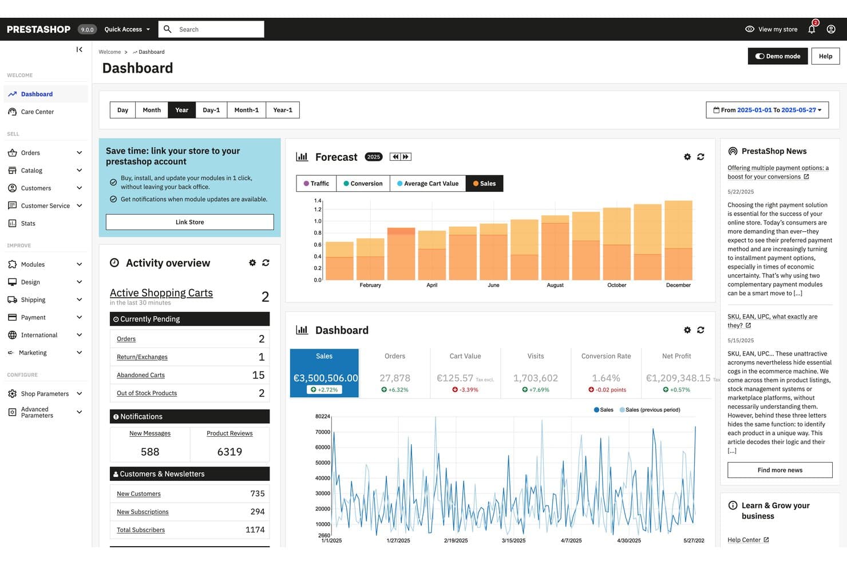Toggle Conversion series in Forecast

pyautogui.click(x=363, y=183)
